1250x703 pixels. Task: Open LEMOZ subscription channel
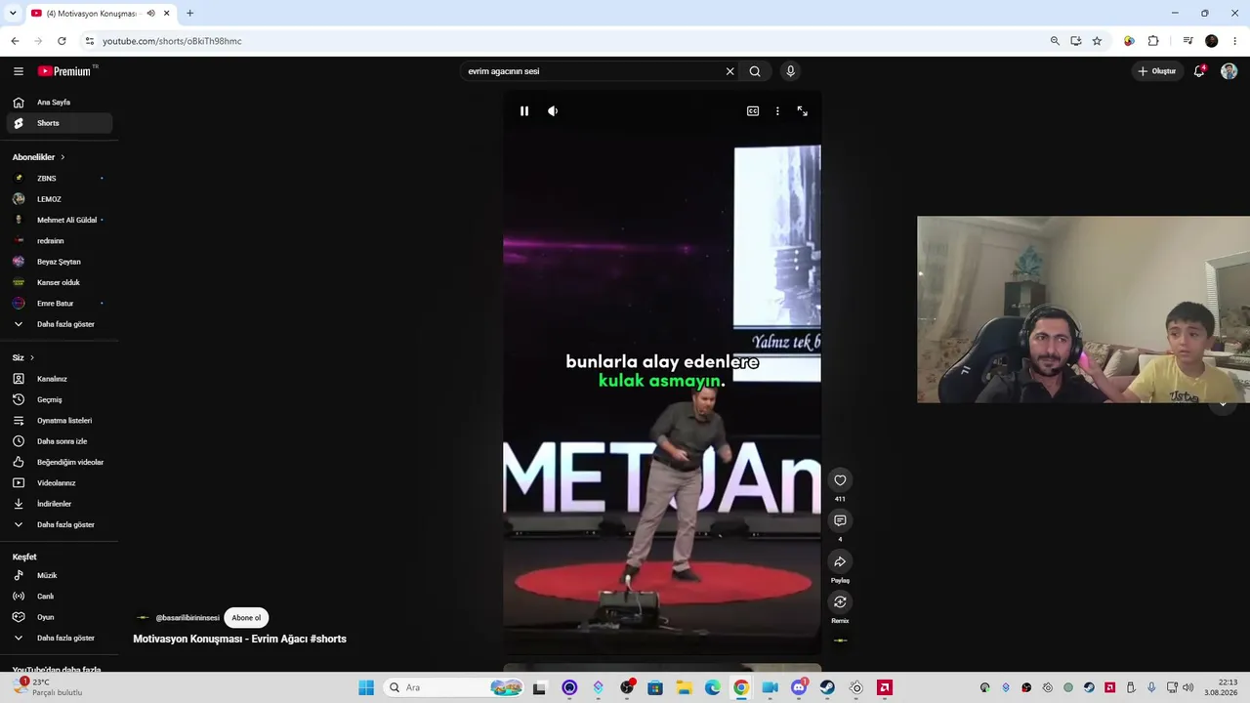[60, 199]
